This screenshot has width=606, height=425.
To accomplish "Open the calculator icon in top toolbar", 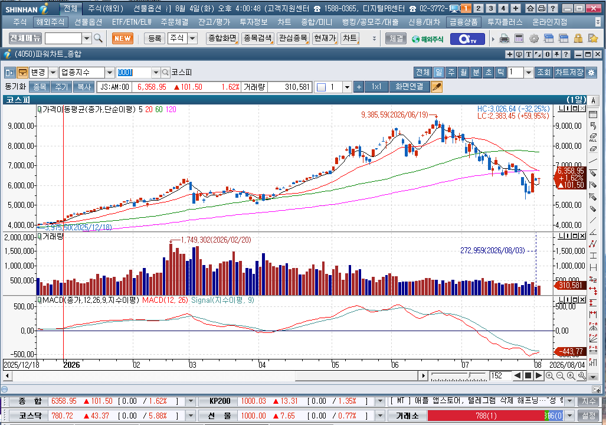I will (519, 38).
